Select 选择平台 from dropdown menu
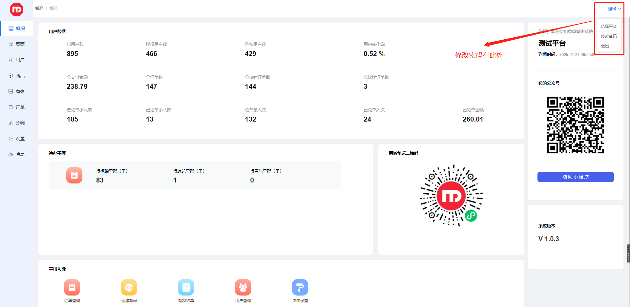This screenshot has width=630, height=307. click(609, 26)
